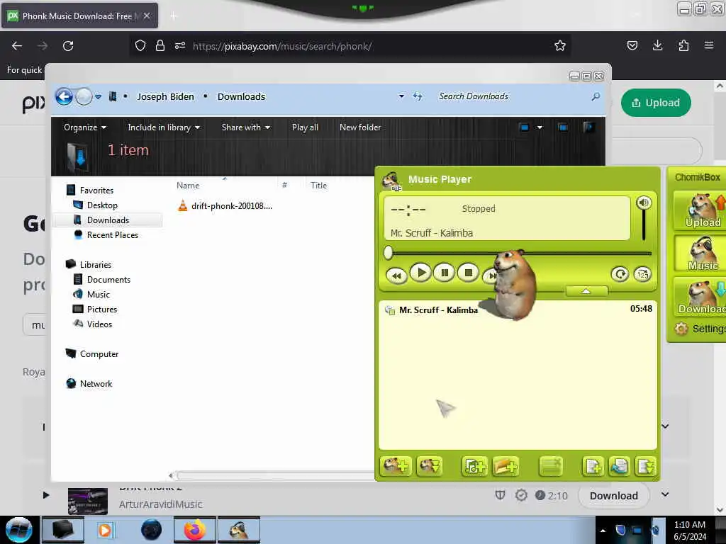This screenshot has height=544, width=726.
Task: Open the Windows Start menu
Action: pyautogui.click(x=18, y=530)
